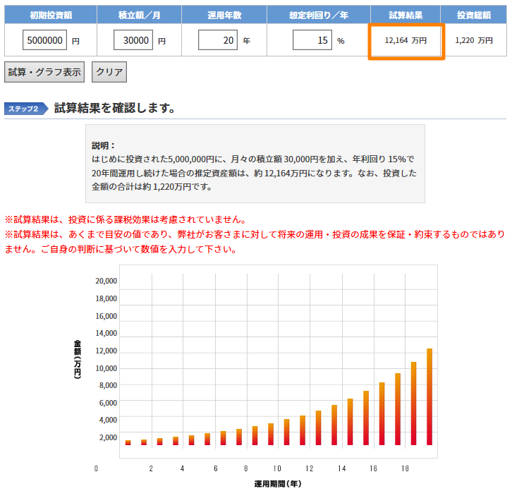Click the 試算結果 value 12,164 万円
This screenshot has height=491, width=512.
406,40
